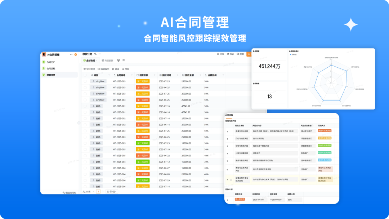The width and height of the screenshot is (389, 219).
Task: Open the more options dots beside AI合同管理
Action: 71,54
